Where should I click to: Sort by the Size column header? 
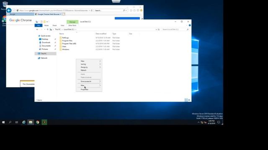tap(131, 34)
